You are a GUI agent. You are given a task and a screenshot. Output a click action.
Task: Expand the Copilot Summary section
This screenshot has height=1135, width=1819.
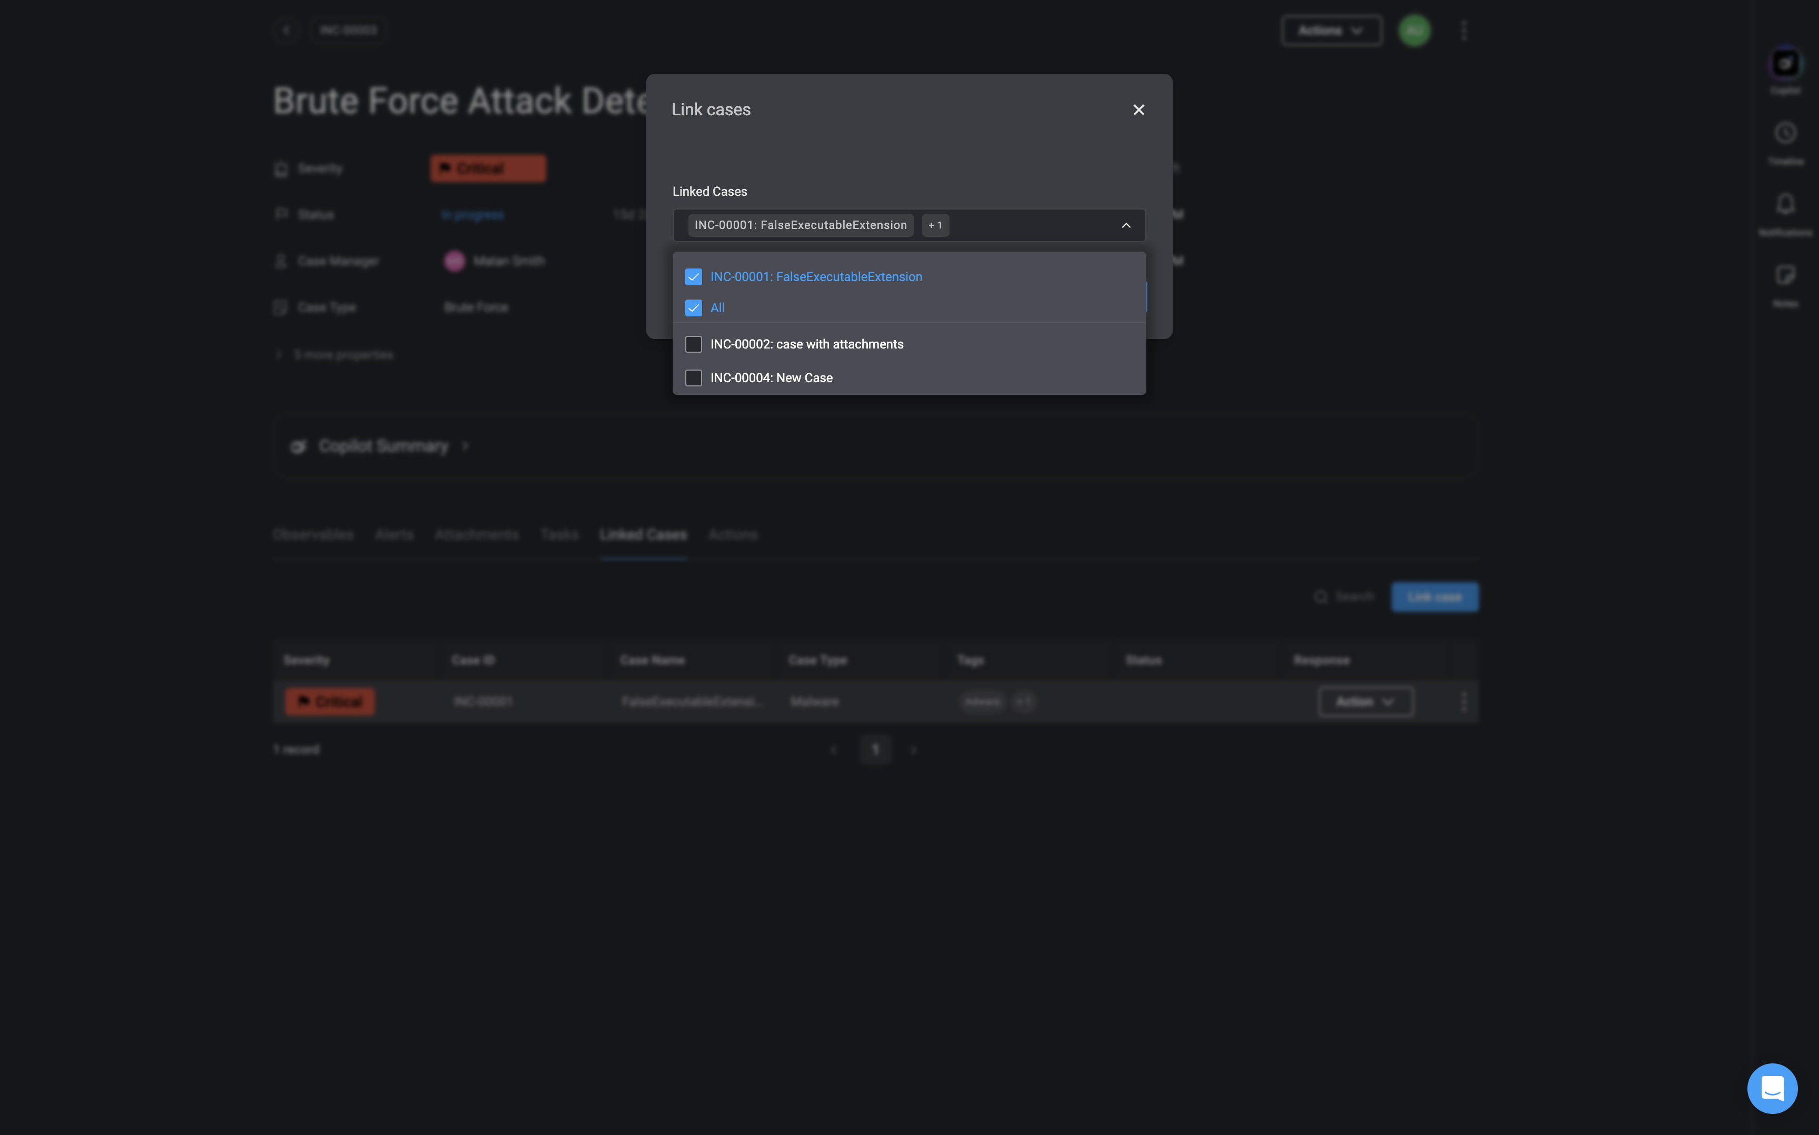[x=383, y=446]
